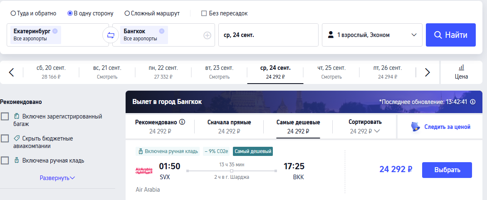
Task: Click the Выбрать button for Air Arabia
Action: pyautogui.click(x=447, y=170)
